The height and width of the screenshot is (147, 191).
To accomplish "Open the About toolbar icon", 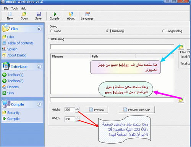I will 71,14.
